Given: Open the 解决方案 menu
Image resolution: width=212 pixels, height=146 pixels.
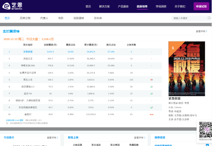Looking at the screenshot, I should (x=104, y=6).
